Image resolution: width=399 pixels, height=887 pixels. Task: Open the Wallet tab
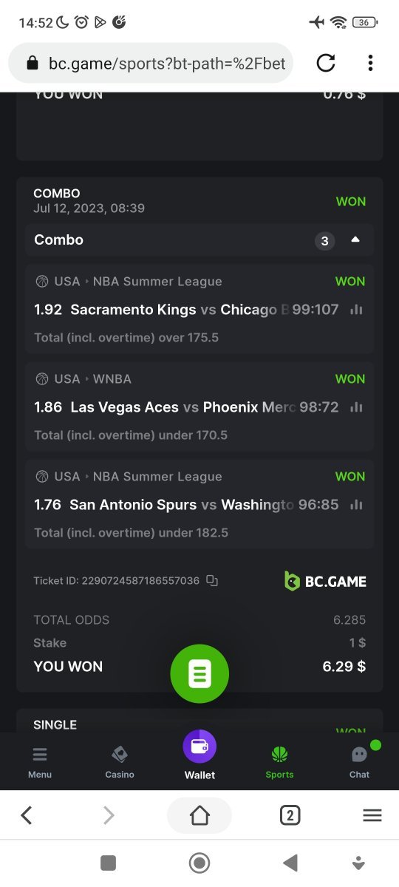(199, 755)
